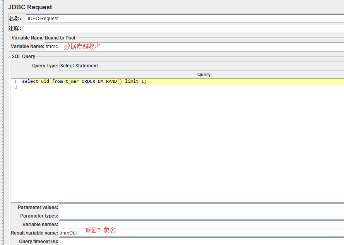The image size is (344, 245).
Task: Click the Parameter types field
Action: coord(201,216)
